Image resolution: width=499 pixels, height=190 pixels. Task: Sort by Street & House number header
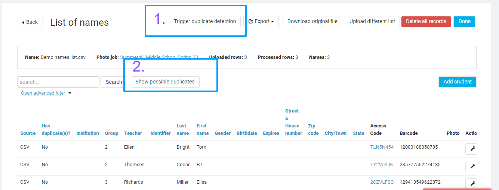pos(293,122)
